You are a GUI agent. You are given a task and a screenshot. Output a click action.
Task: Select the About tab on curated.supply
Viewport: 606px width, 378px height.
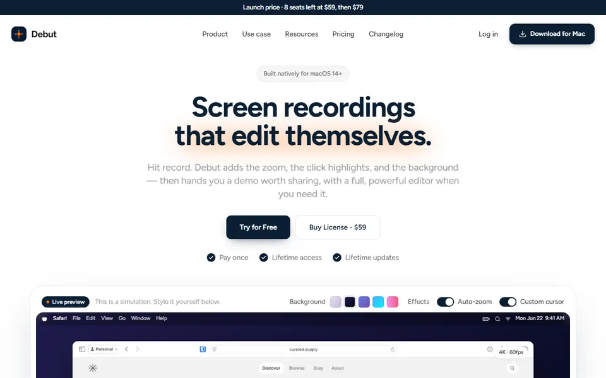click(337, 368)
